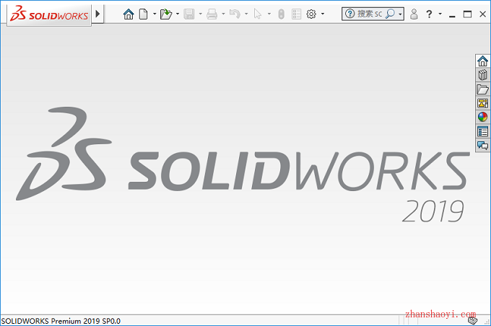Viewport: 491px width, 326px height.
Task: Expand the Print dropdown arrow
Action: coord(223,14)
